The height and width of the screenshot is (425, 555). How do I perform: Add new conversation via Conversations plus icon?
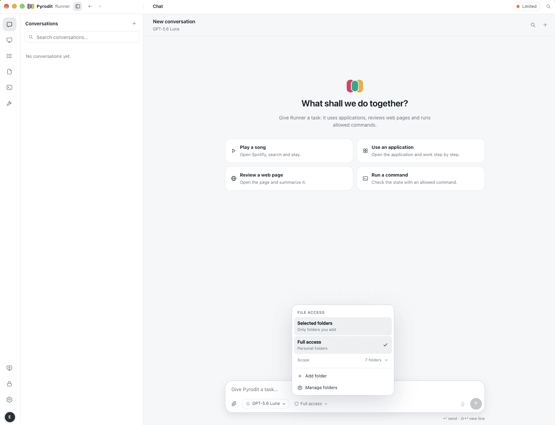point(134,24)
